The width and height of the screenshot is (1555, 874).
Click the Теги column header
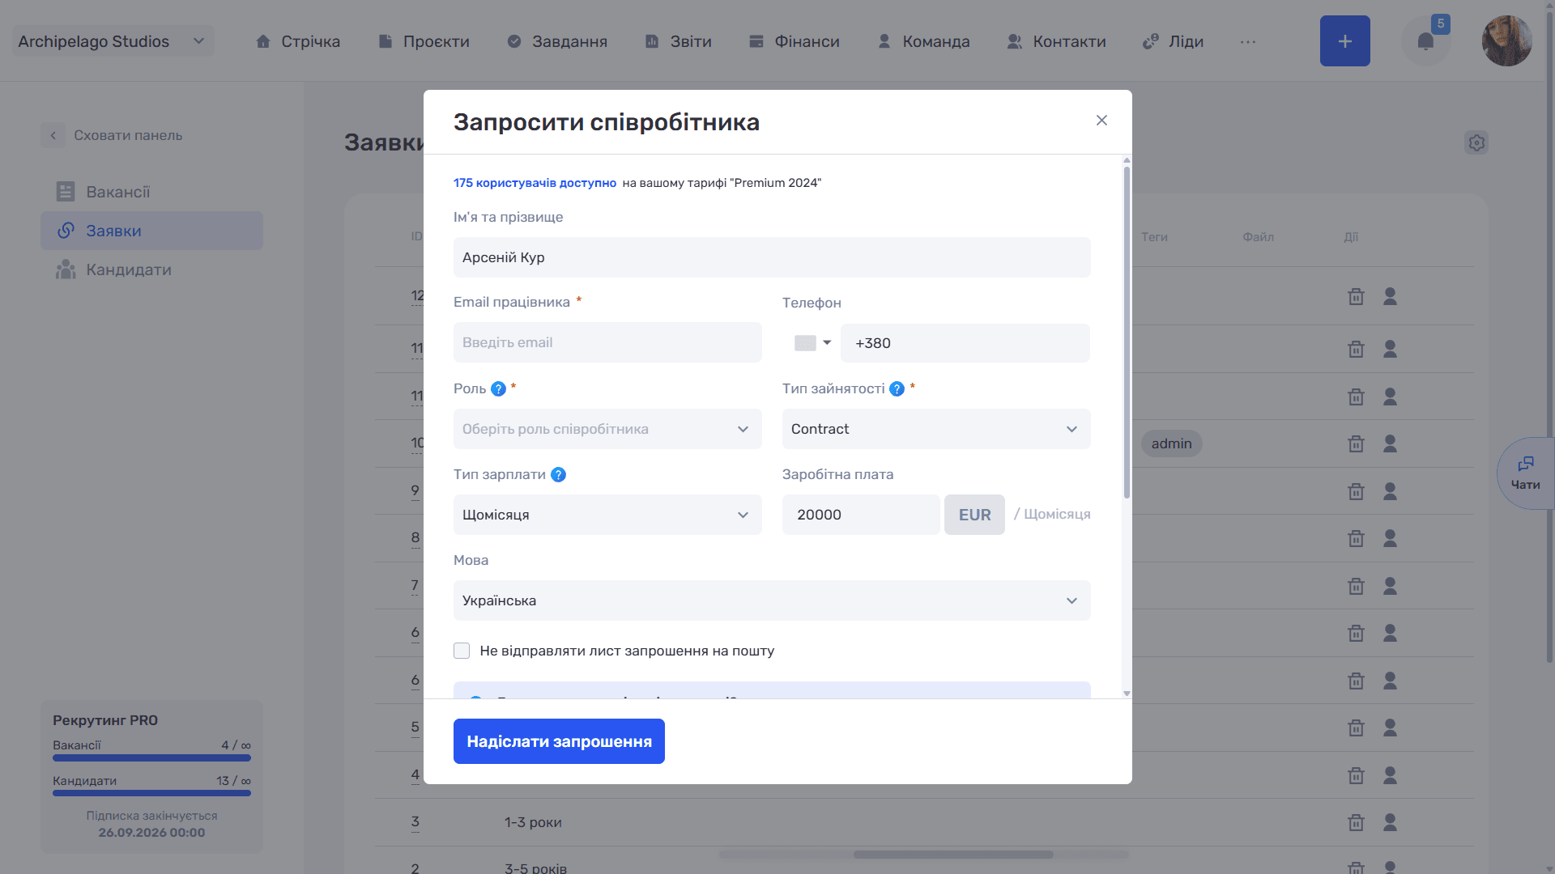[x=1154, y=237]
